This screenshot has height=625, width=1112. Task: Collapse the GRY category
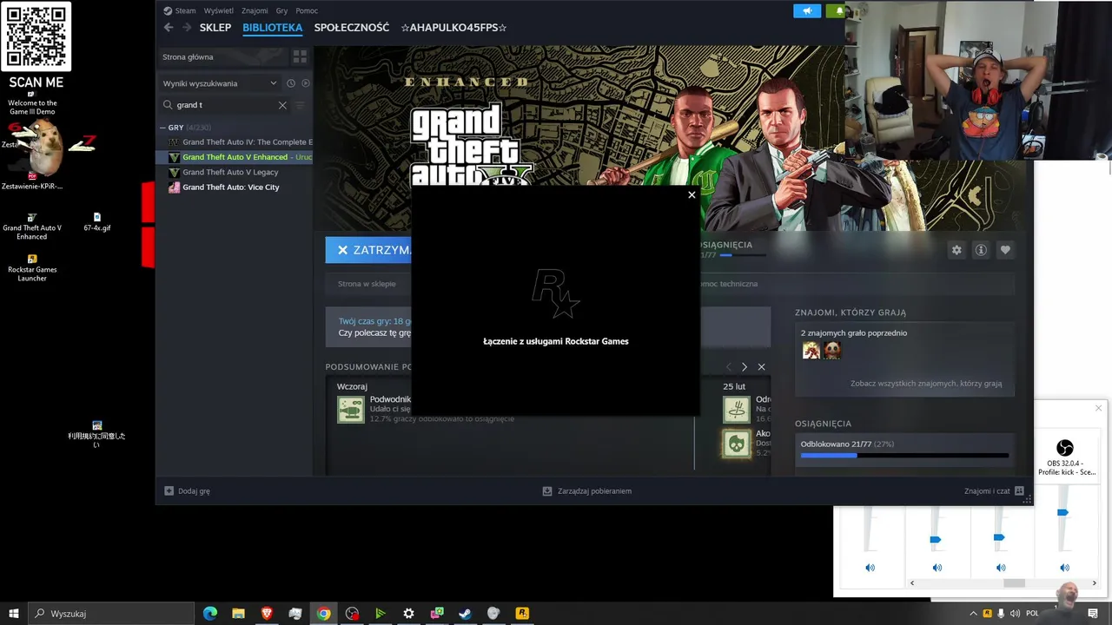point(162,128)
